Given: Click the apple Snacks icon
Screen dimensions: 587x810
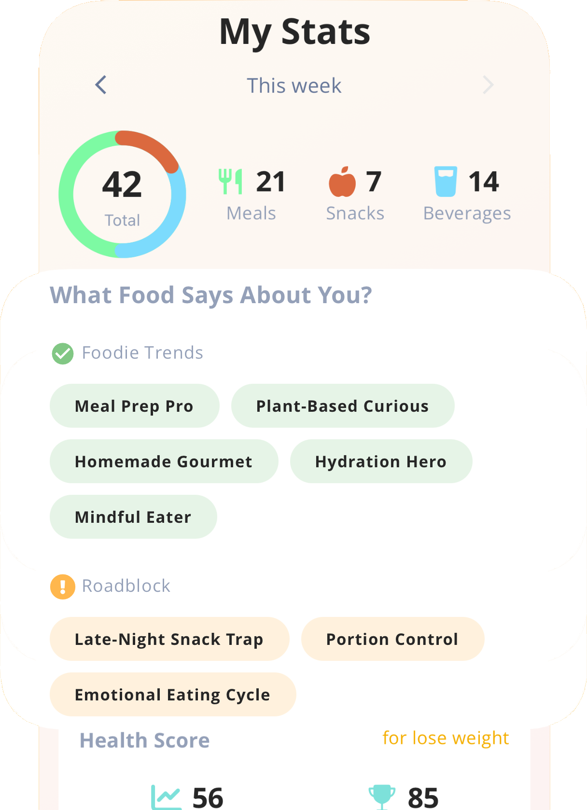Looking at the screenshot, I should 342,182.
